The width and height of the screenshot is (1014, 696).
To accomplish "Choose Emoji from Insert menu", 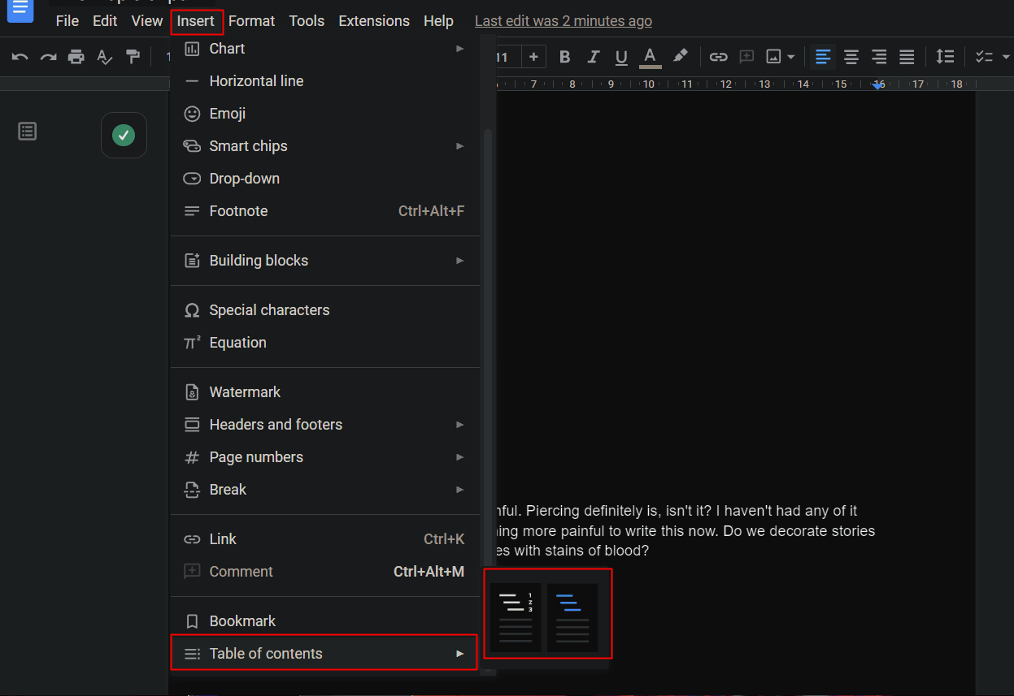I will [325, 114].
